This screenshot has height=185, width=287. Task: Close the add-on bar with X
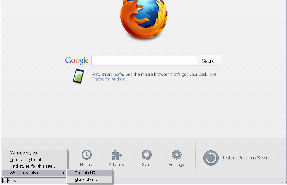[15, 181]
